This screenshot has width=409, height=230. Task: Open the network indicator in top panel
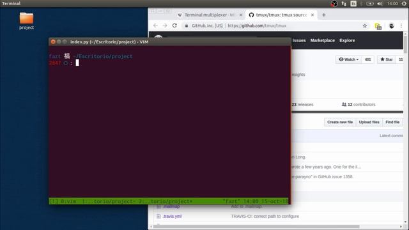click(344, 3)
